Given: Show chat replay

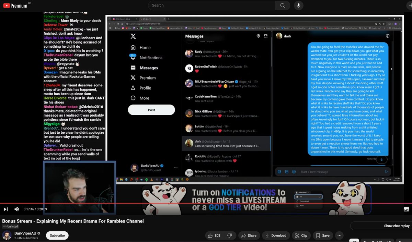Looking at the screenshot, I should pos(397,226).
